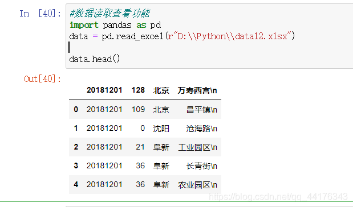Image resolution: width=353 pixels, height=207 pixels.
Task: Click the data.head() code line
Action: click(x=95, y=59)
